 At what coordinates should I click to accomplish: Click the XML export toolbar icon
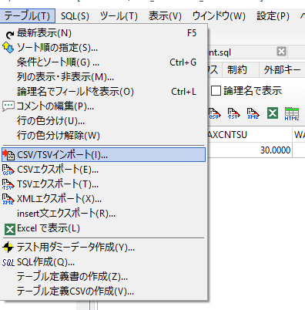click(x=253, y=113)
